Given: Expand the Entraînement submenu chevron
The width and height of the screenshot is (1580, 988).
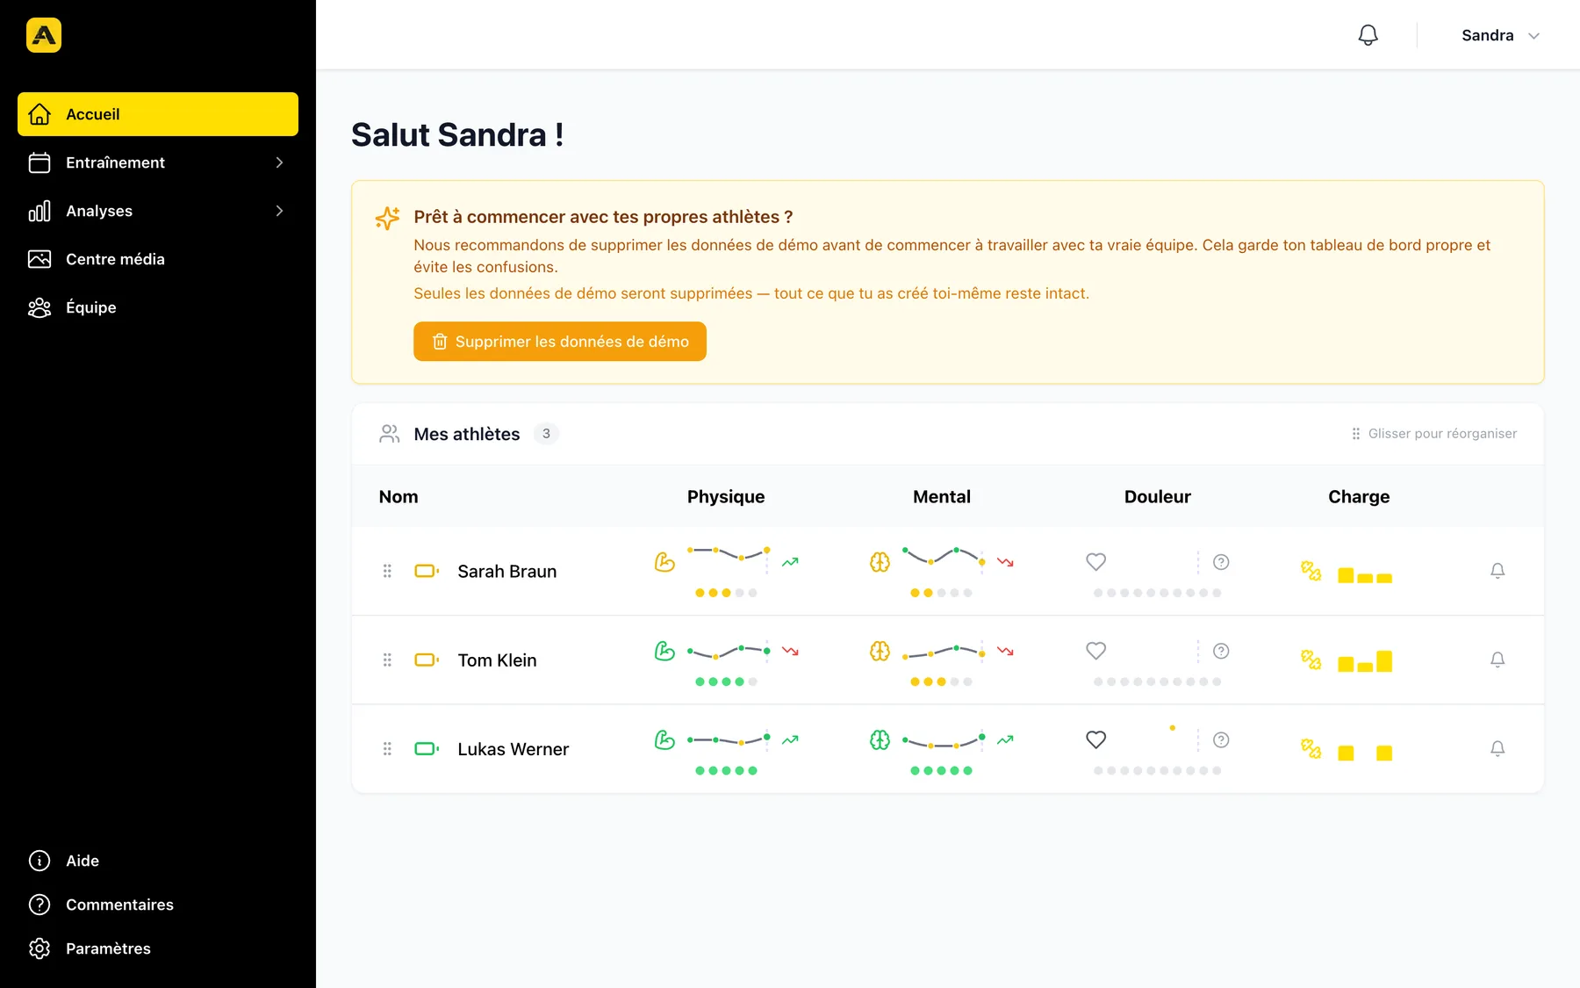Looking at the screenshot, I should pyautogui.click(x=279, y=162).
